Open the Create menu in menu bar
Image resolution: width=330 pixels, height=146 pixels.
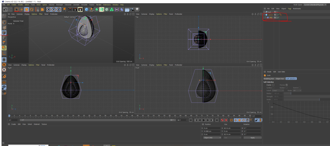[x=14, y=5]
